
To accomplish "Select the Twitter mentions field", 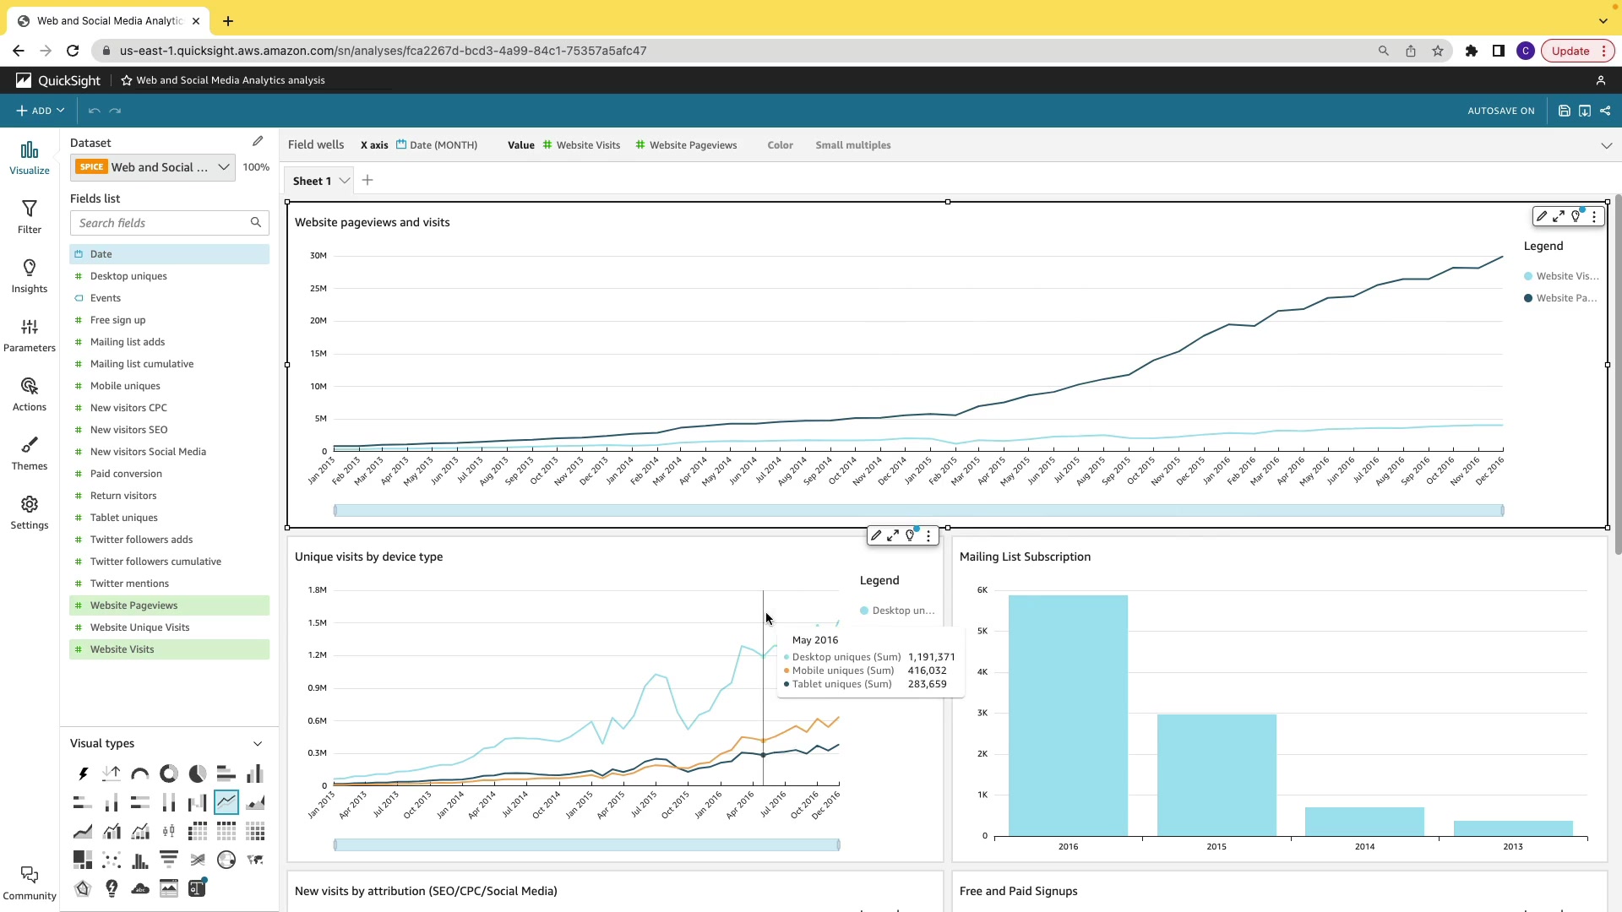I will (129, 584).
